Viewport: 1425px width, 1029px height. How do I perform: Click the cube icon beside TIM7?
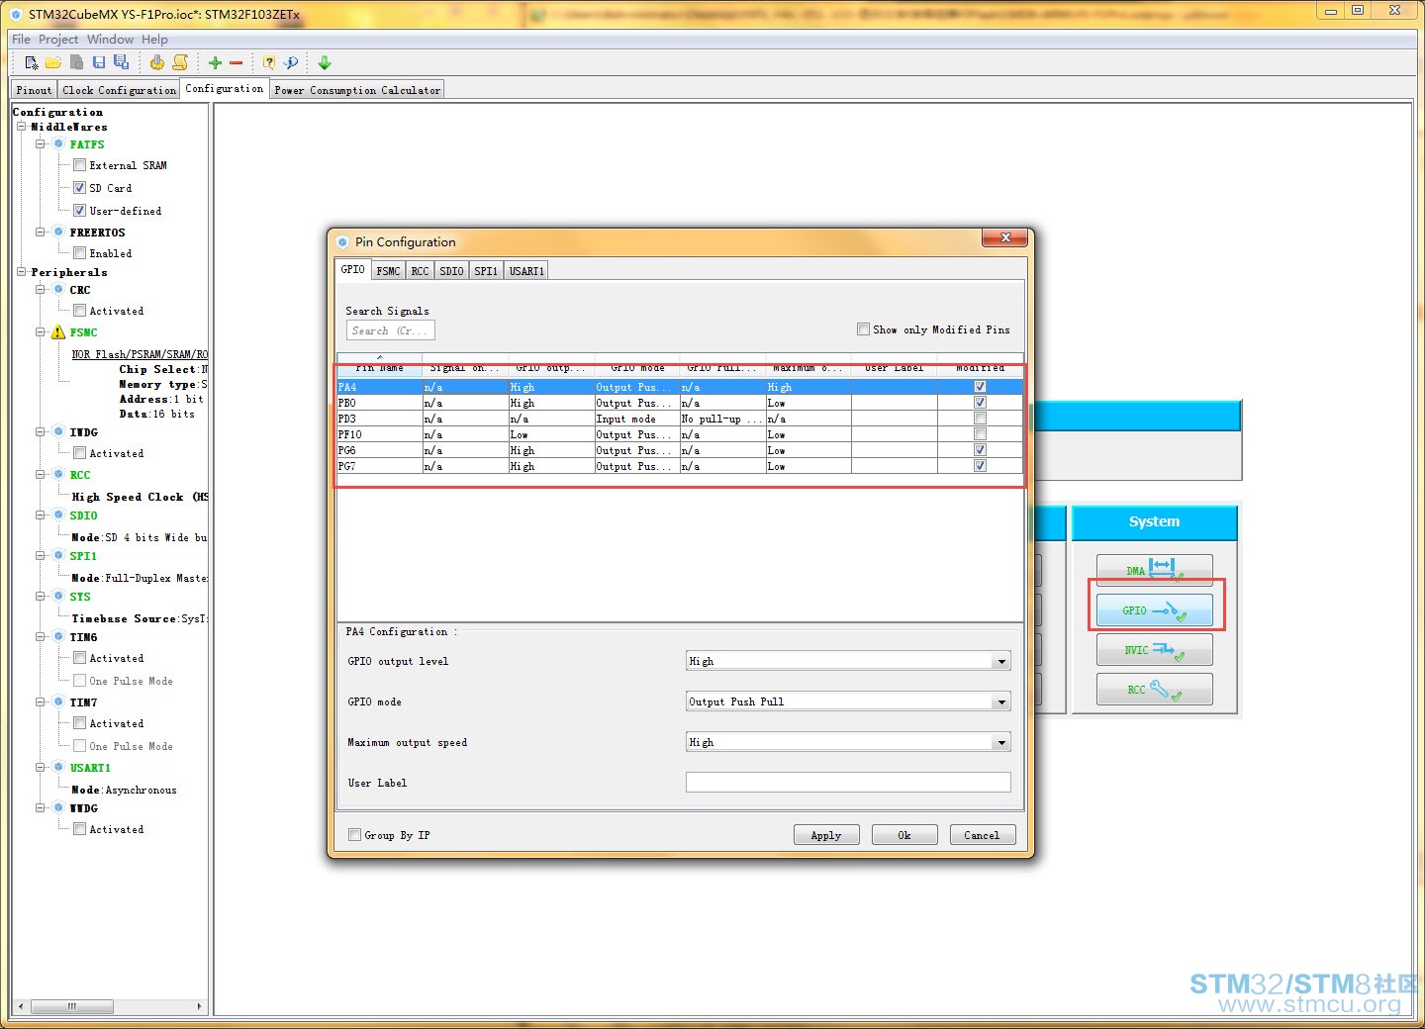click(x=58, y=702)
